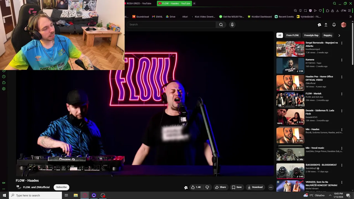
Task: Open options for Haades Pes - Home Office
Action: pos(342,77)
